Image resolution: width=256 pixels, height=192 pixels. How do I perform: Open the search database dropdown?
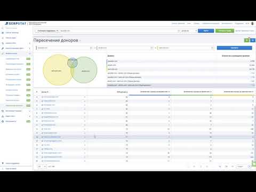[189, 31]
